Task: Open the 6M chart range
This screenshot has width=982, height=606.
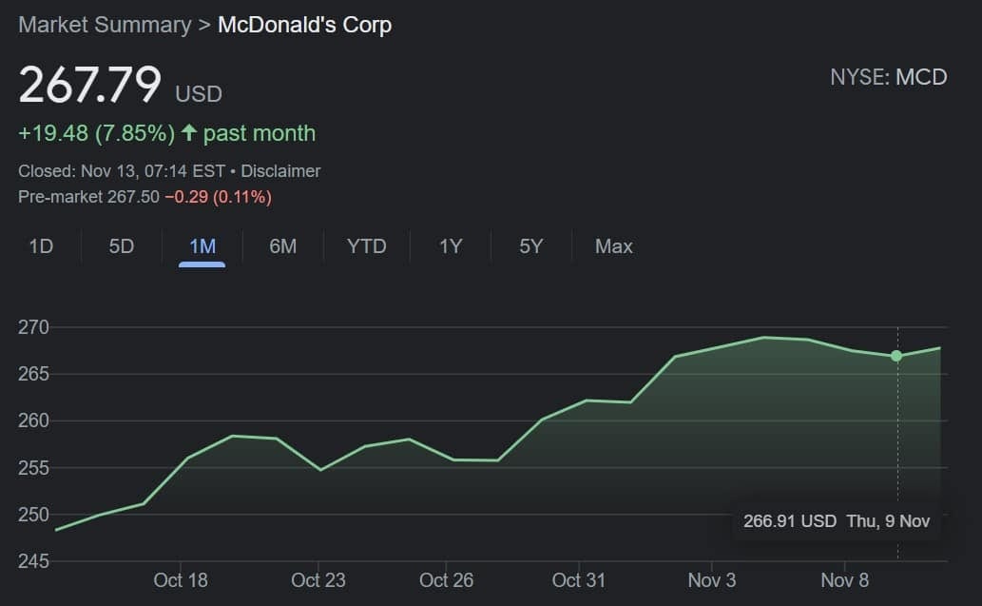Action: 283,246
